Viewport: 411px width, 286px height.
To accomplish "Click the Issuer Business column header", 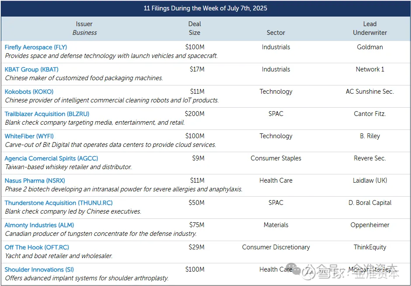I will coord(84,28).
